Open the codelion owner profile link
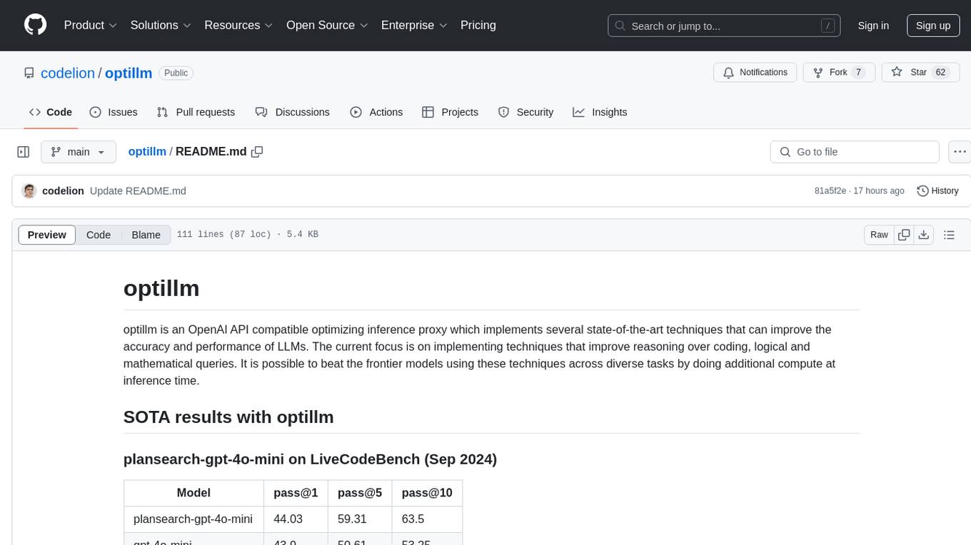Screen dimensions: 971x545 68,73
